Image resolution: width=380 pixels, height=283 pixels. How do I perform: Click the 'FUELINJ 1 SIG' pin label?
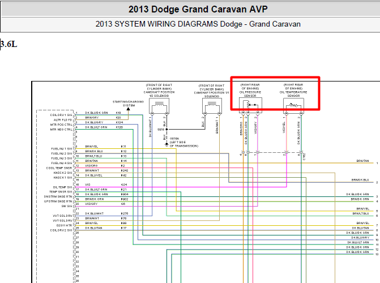(x=62, y=149)
